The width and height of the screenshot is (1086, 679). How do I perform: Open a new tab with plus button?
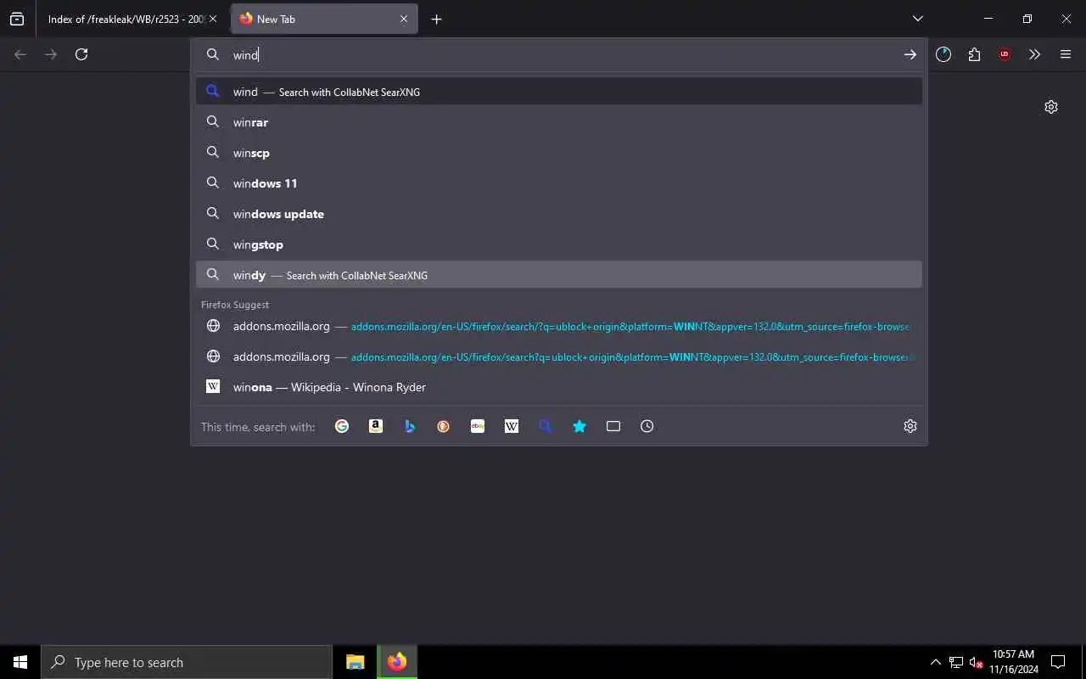pyautogui.click(x=436, y=19)
